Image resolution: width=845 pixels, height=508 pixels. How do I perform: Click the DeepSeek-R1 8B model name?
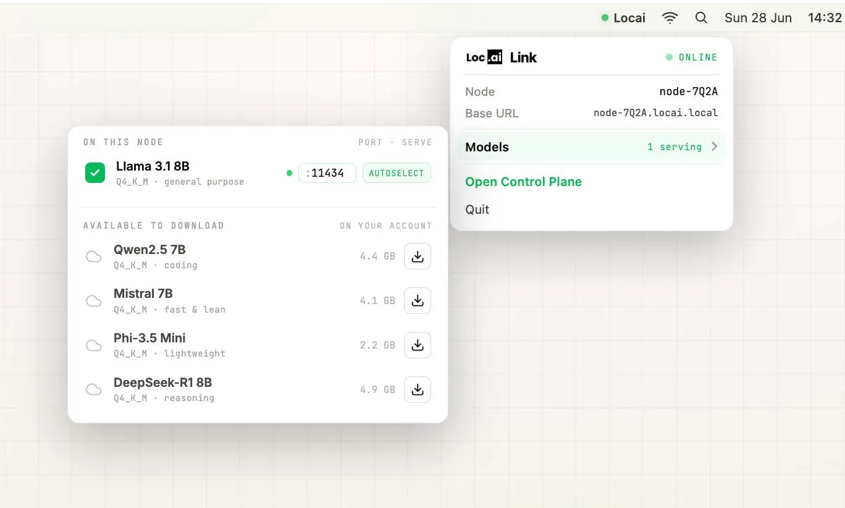coord(163,383)
